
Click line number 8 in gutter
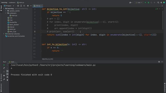35,32
